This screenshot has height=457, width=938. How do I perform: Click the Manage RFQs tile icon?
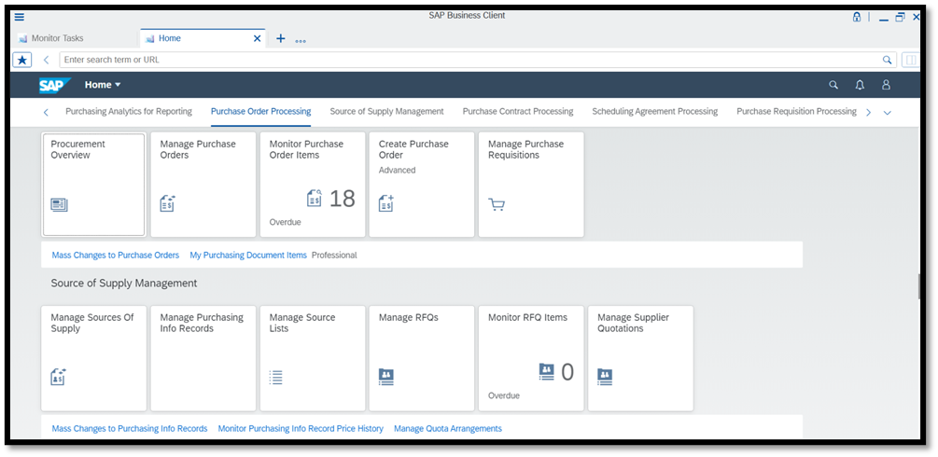(386, 377)
